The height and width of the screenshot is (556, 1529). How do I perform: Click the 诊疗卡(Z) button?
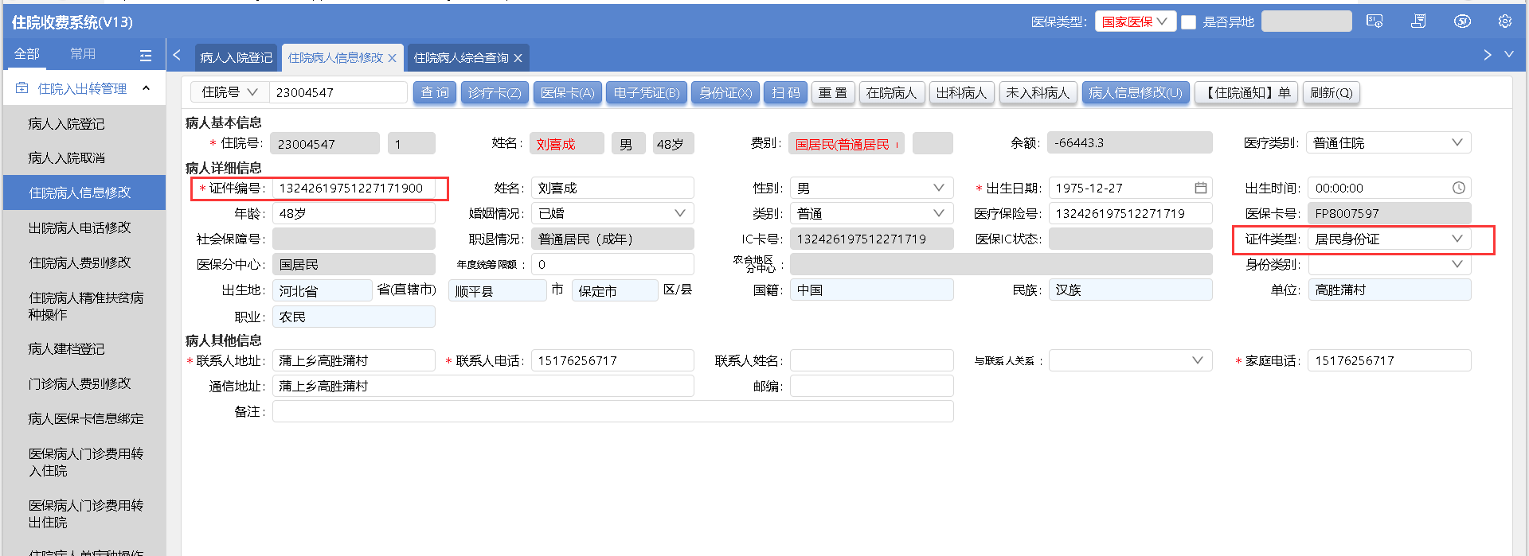tap(495, 93)
